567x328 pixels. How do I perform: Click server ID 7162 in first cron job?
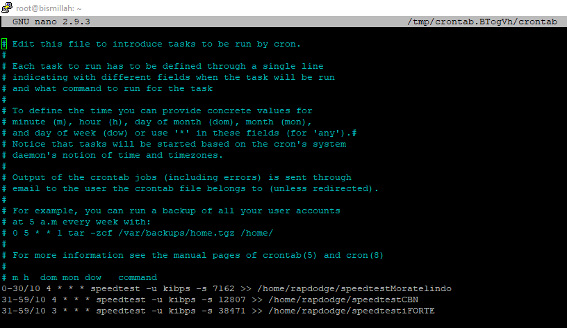tap(224, 288)
